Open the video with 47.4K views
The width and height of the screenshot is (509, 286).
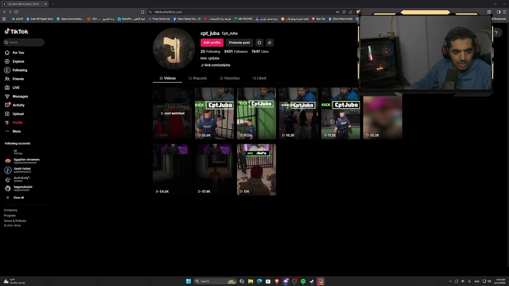pos(214,170)
